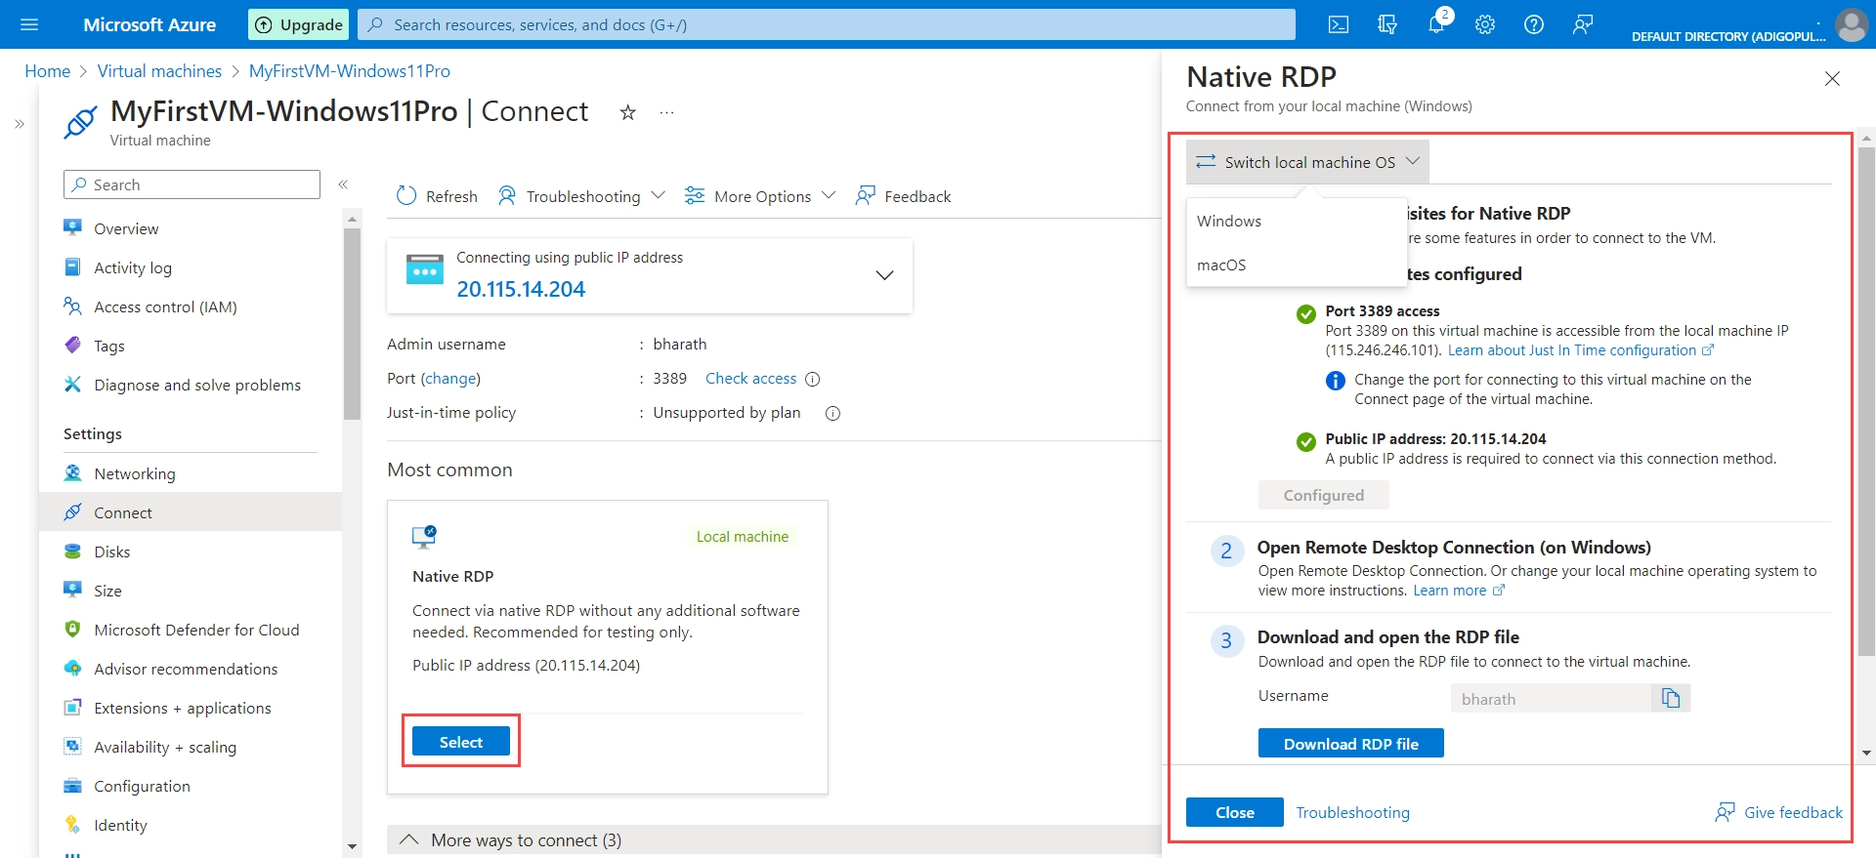Open Check access link
Viewport: 1876px width, 858px height.
(x=750, y=379)
